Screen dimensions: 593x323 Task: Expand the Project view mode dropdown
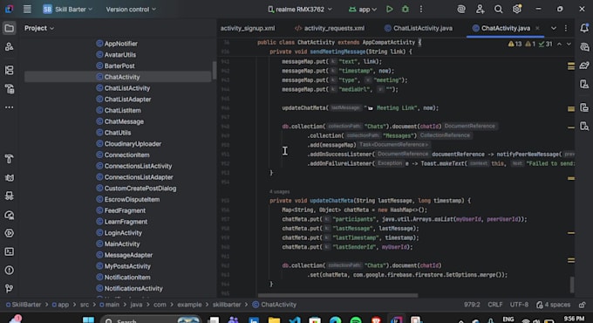tap(39, 28)
